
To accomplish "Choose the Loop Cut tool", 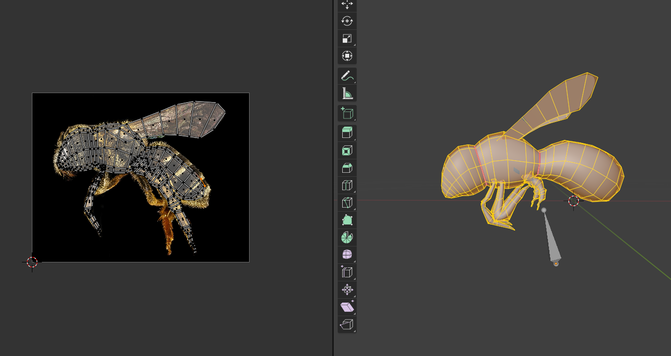I will pos(347,185).
